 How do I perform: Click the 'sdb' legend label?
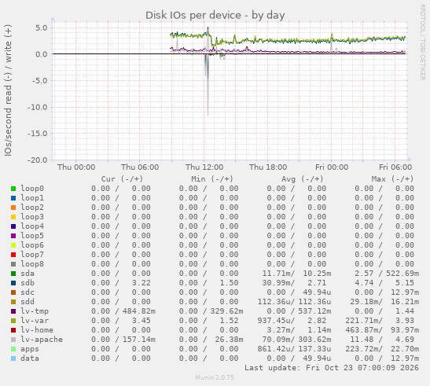(x=28, y=283)
